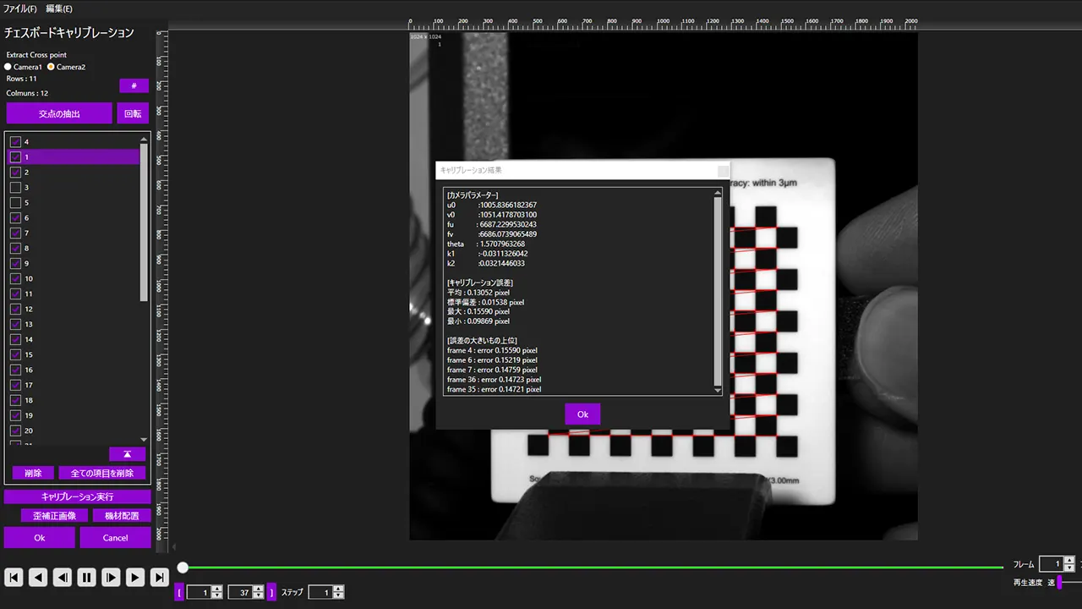The height and width of the screenshot is (609, 1082).
Task: Select the Camera1 radio button
Action: [8, 67]
